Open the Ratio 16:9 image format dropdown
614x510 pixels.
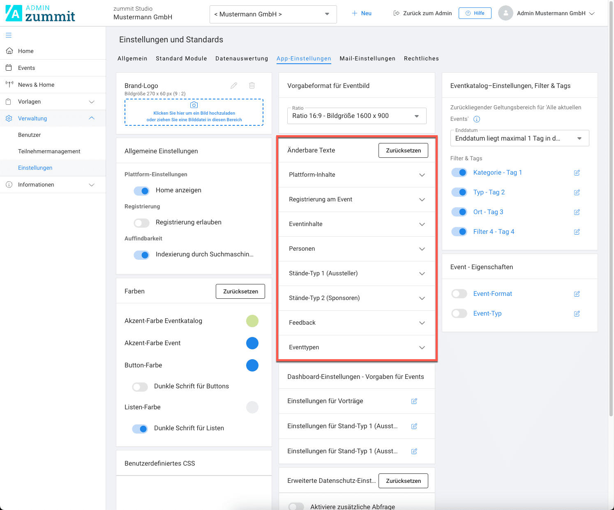point(357,116)
